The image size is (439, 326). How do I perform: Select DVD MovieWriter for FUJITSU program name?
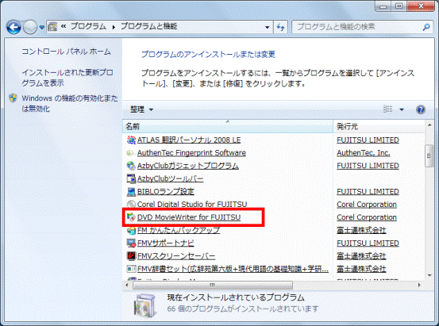click(189, 217)
